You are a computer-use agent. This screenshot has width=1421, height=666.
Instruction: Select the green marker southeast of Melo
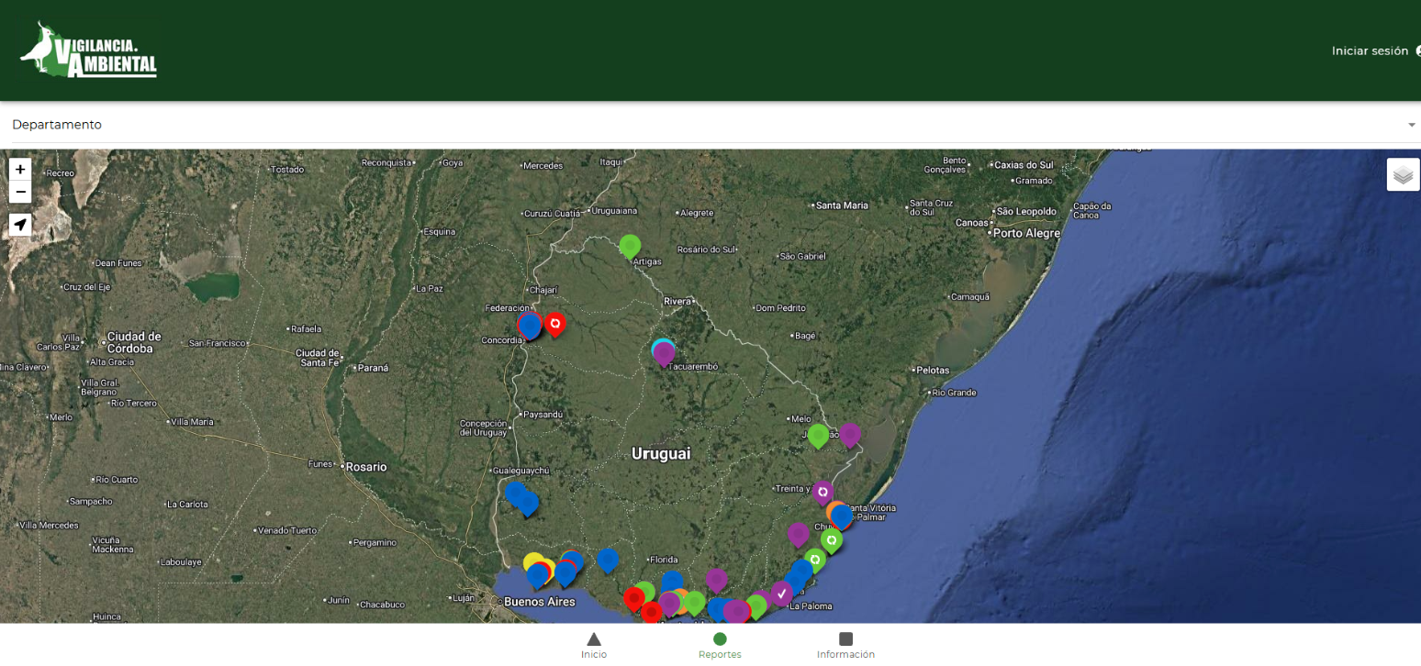(818, 436)
